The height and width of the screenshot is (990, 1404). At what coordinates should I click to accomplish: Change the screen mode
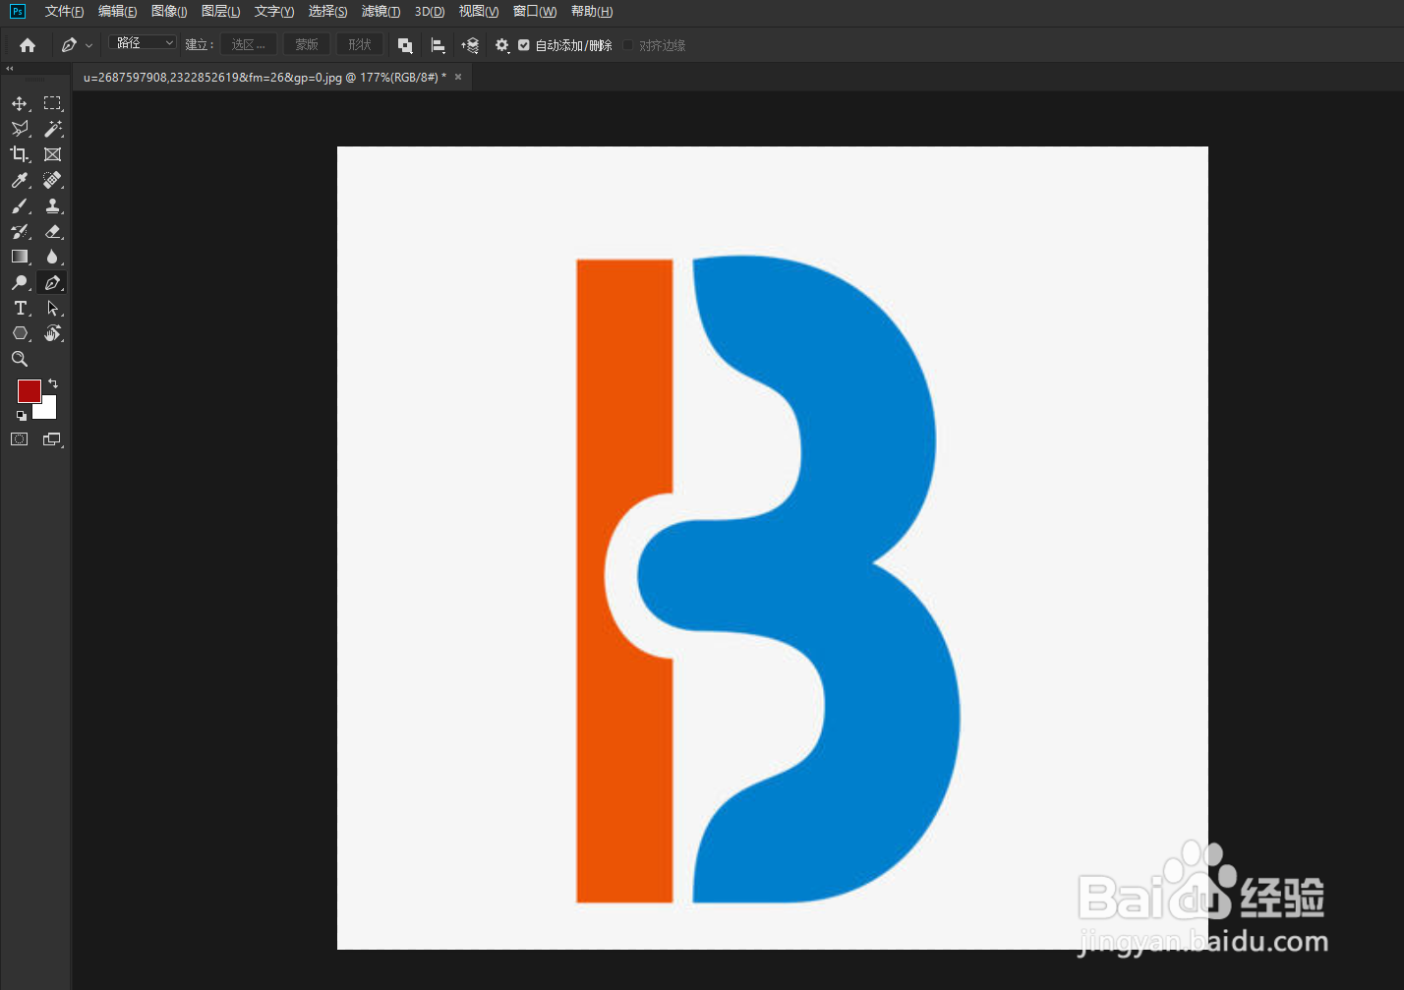click(x=53, y=439)
